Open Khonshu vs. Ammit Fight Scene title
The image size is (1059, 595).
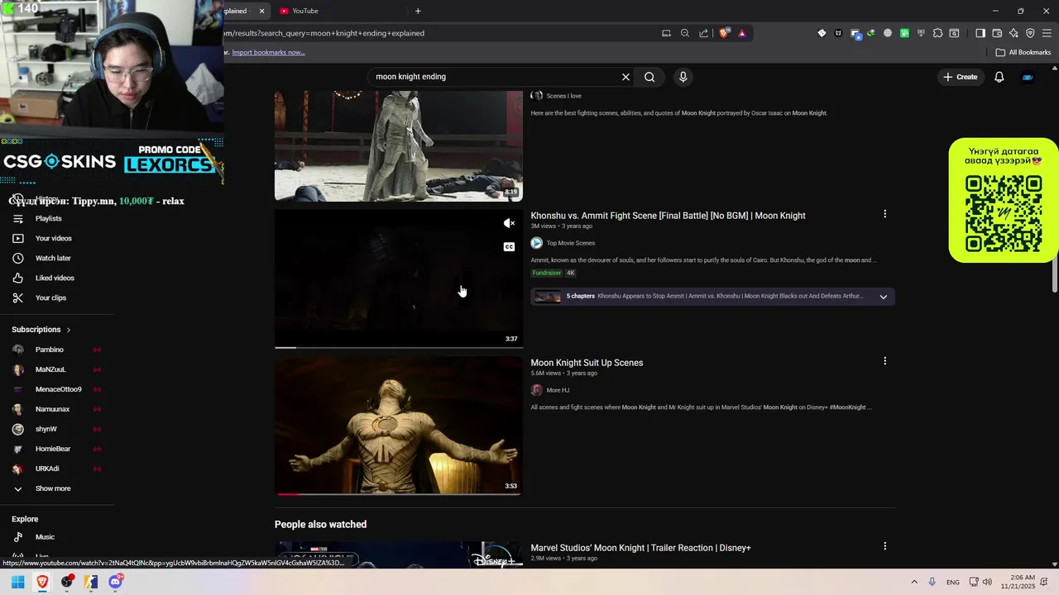tap(668, 216)
